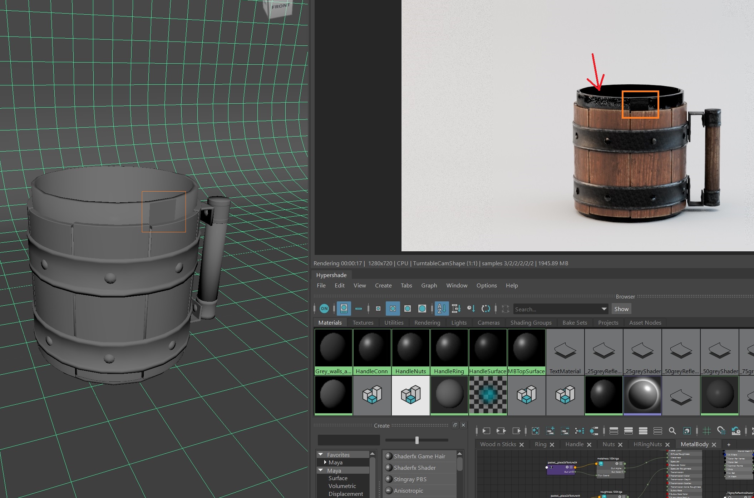754x498 pixels.
Task: Click the graph history timer icon
Action: point(736,431)
